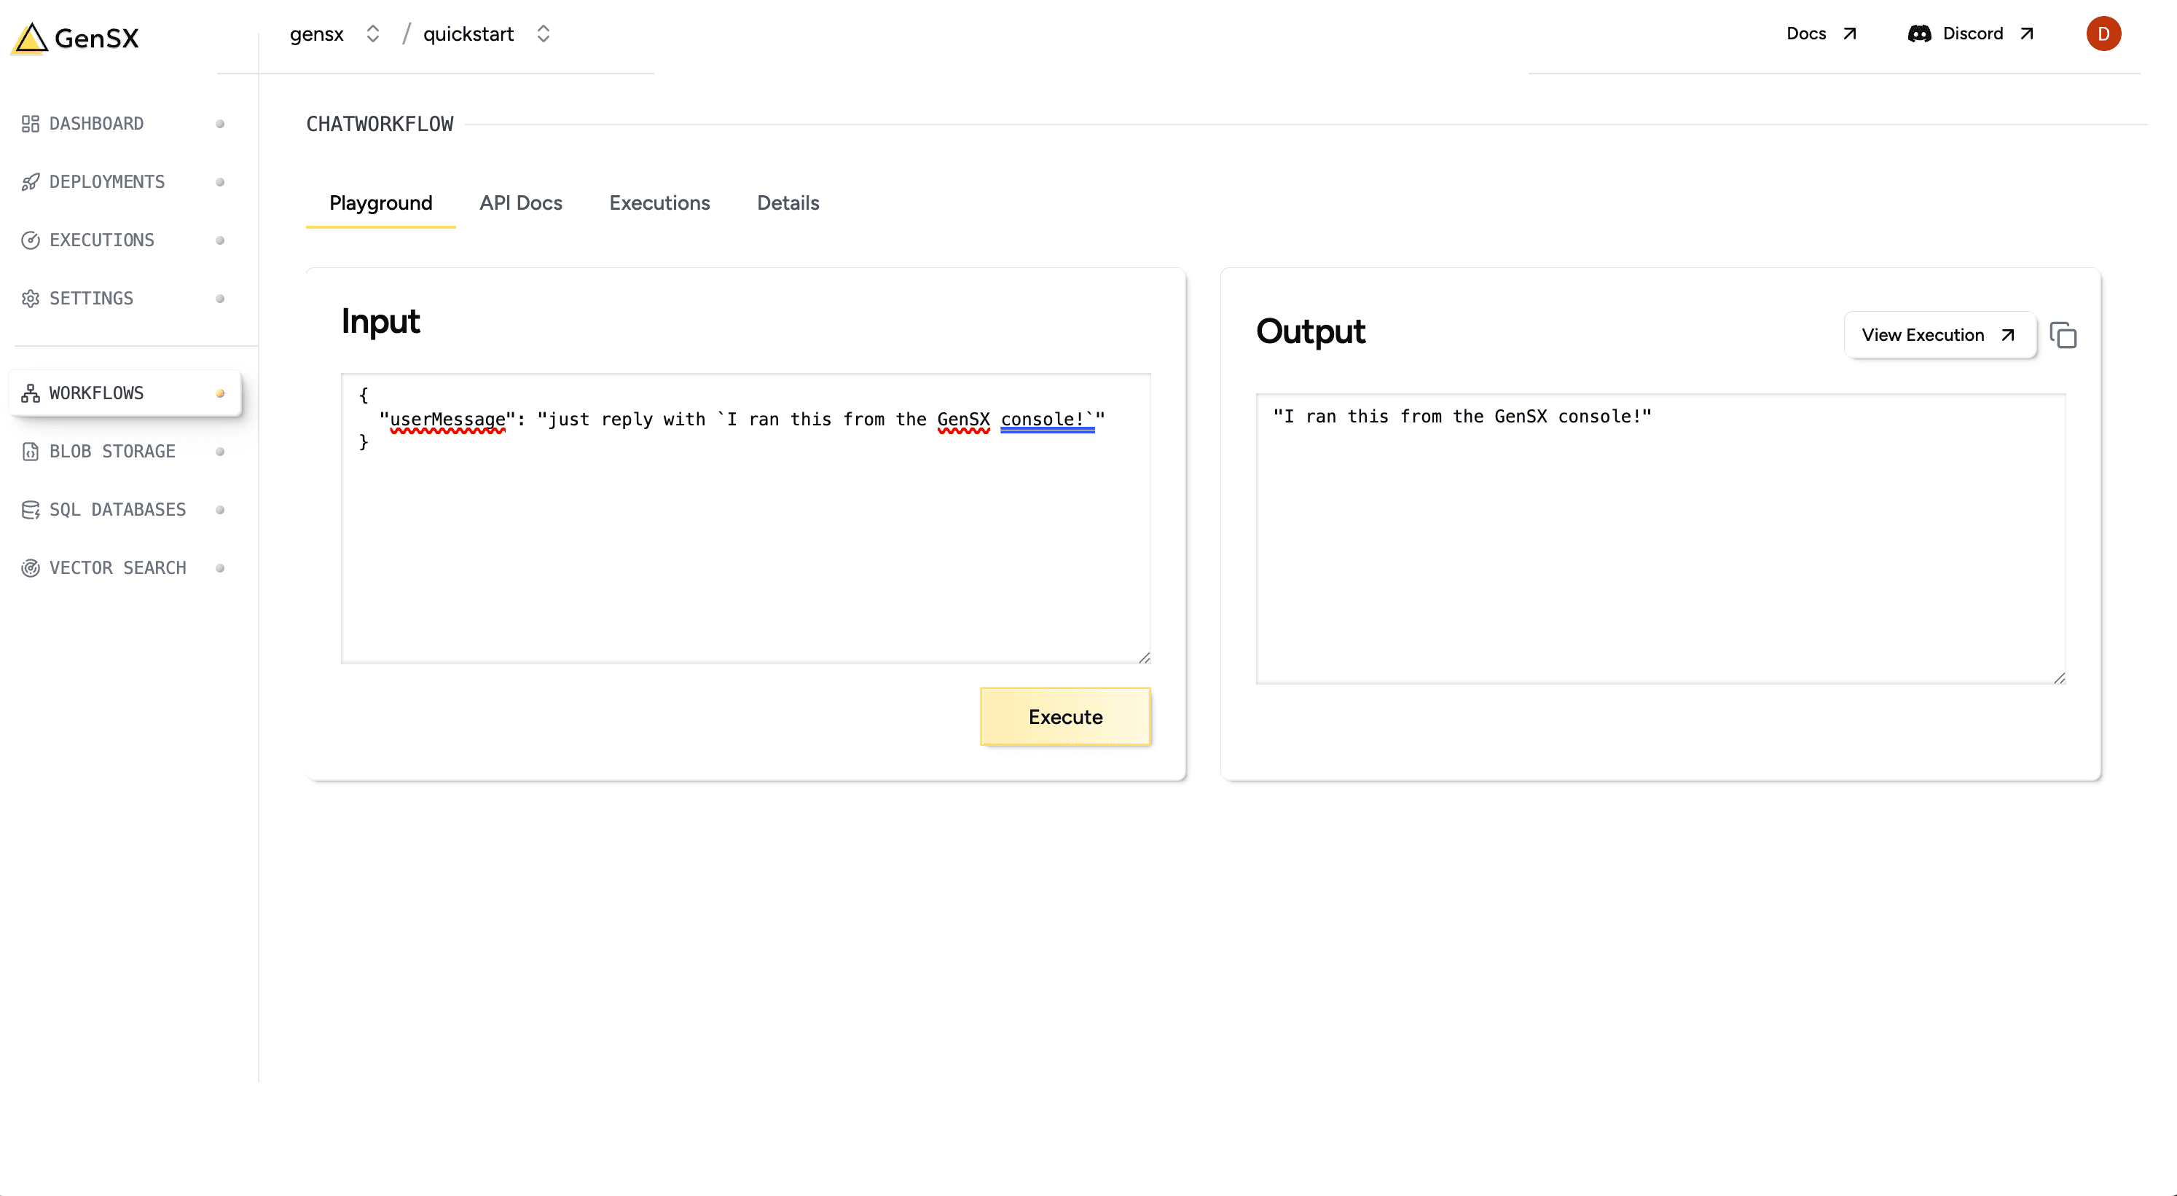
Task: Open Dashboard from the sidebar icon
Action: pos(31,124)
